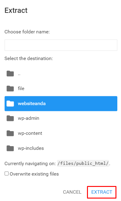Screen dimensions: 121x201
Task: Select the highlighted websiteanda destination row
Action: 61,104
